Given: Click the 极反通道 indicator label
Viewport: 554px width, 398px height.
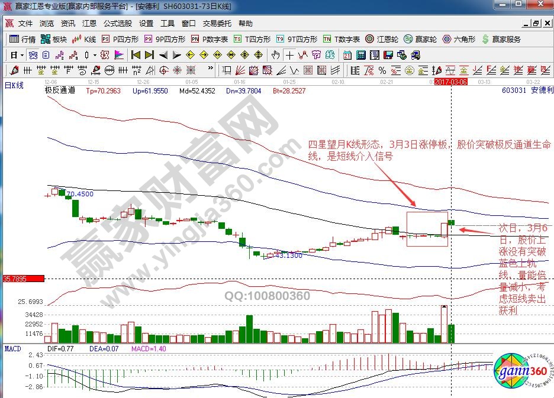Looking at the screenshot, I should (x=60, y=91).
